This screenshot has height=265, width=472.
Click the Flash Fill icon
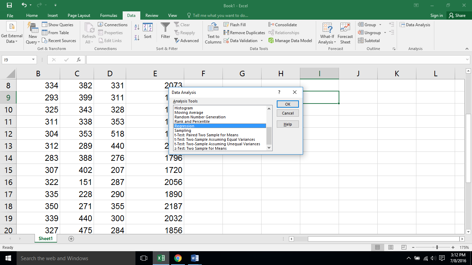[226, 25]
